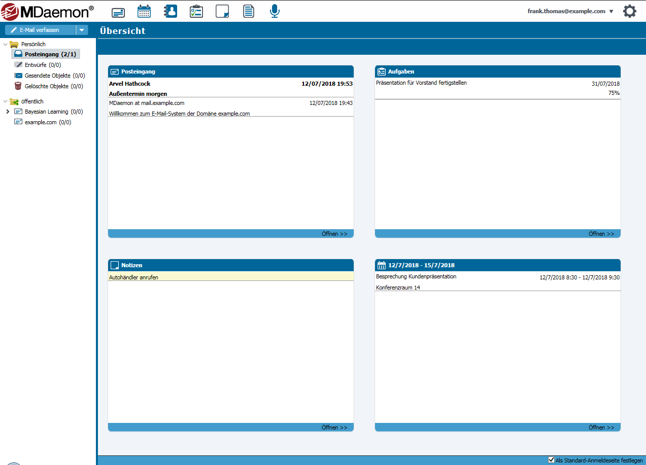Open the Notes sticky note icon

coord(222,11)
